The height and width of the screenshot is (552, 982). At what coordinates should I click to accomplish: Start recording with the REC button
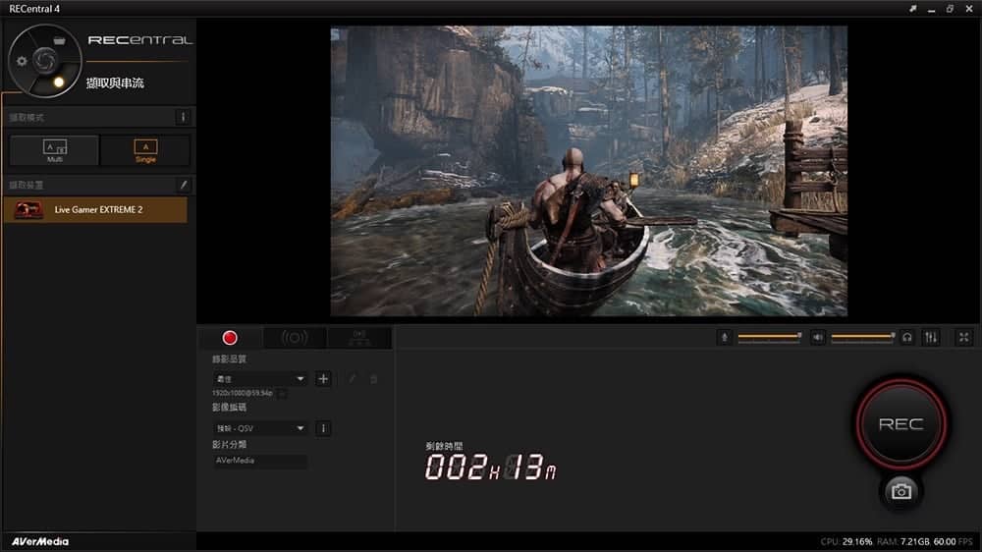pos(901,424)
